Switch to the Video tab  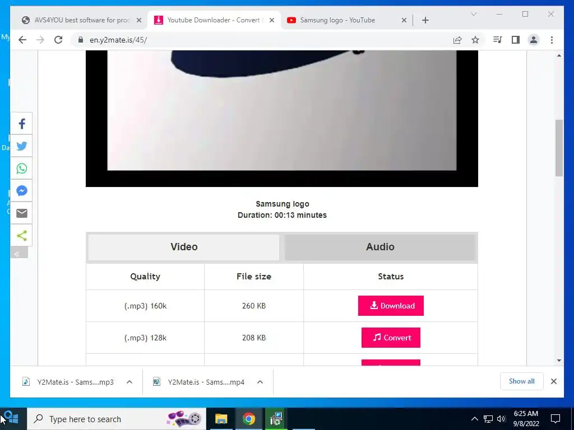click(184, 247)
